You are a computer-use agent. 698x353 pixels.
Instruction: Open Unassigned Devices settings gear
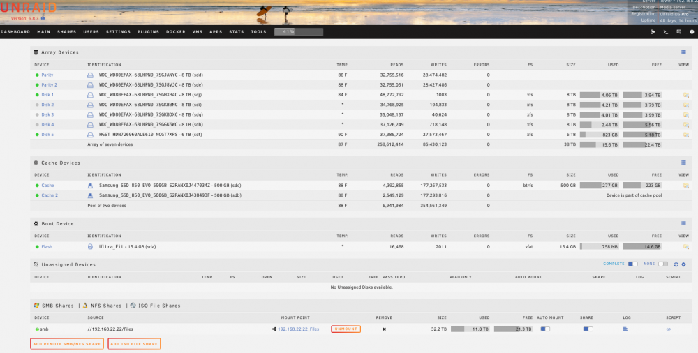(684, 264)
